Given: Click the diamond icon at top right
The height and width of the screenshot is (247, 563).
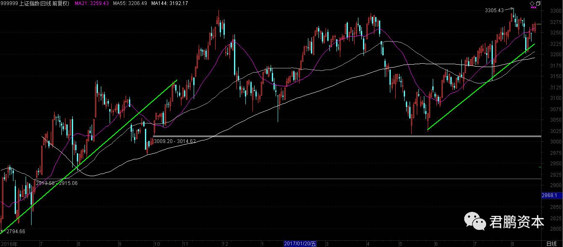Looking at the screenshot, I should [x=532, y=3].
